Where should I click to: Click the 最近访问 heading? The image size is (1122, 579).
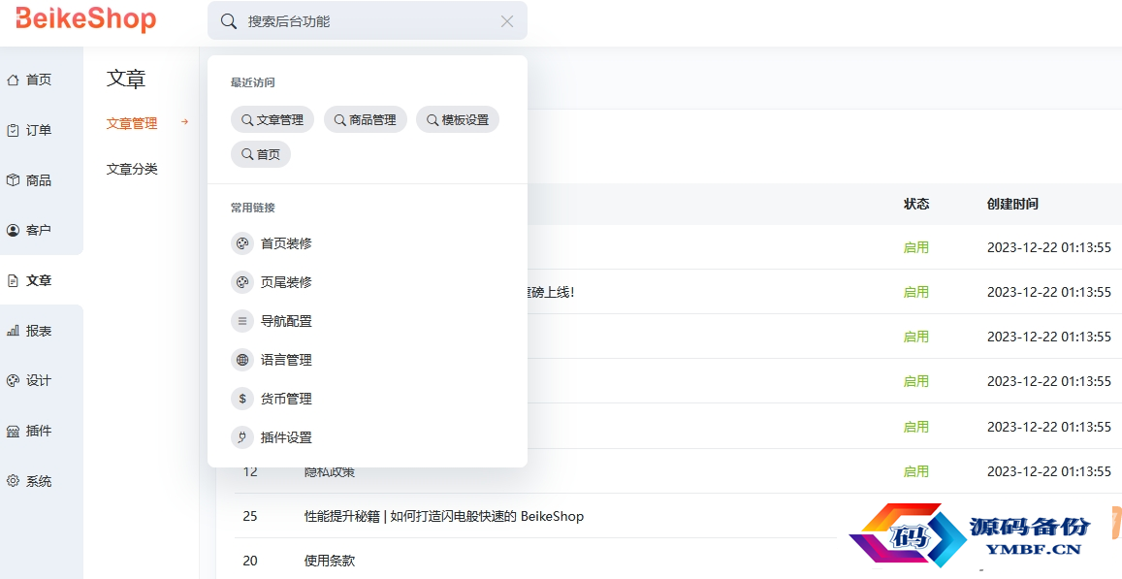click(x=252, y=82)
